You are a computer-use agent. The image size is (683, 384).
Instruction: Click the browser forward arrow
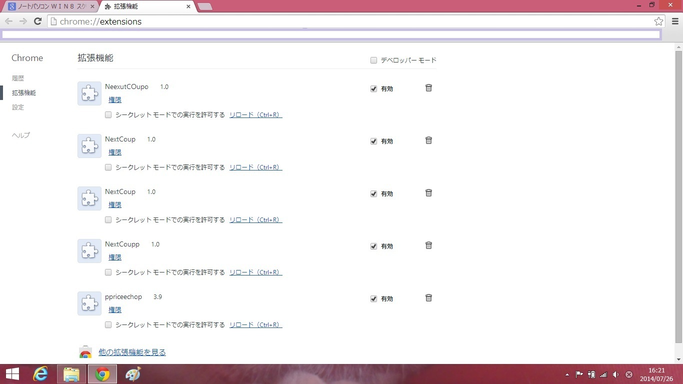coord(23,21)
